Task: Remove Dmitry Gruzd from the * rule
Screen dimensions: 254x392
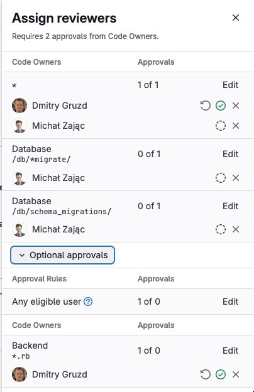Action: [x=236, y=106]
